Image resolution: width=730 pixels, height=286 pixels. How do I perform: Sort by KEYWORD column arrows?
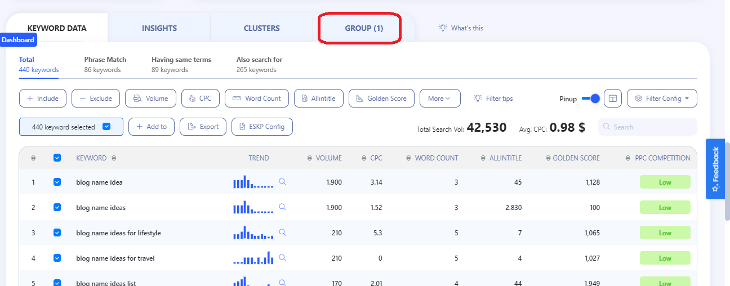tap(114, 158)
